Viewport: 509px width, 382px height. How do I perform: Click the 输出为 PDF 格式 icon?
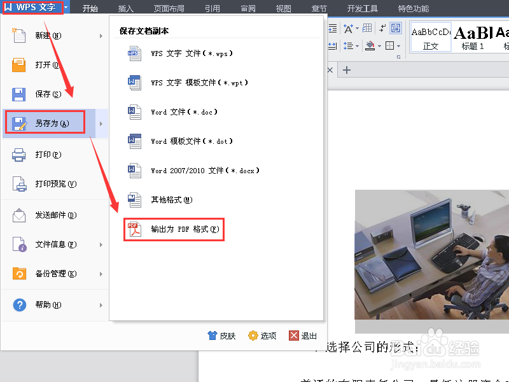(134, 229)
